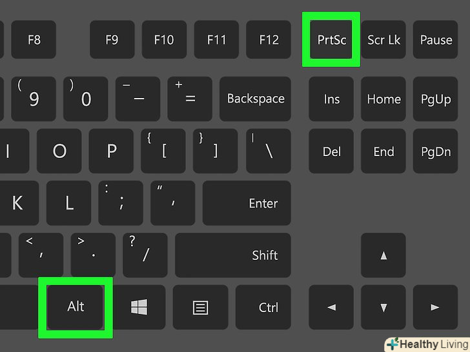Image resolution: width=470 pixels, height=352 pixels.
Task: Click the Healthy Living watermark logo
Action: pos(427,344)
